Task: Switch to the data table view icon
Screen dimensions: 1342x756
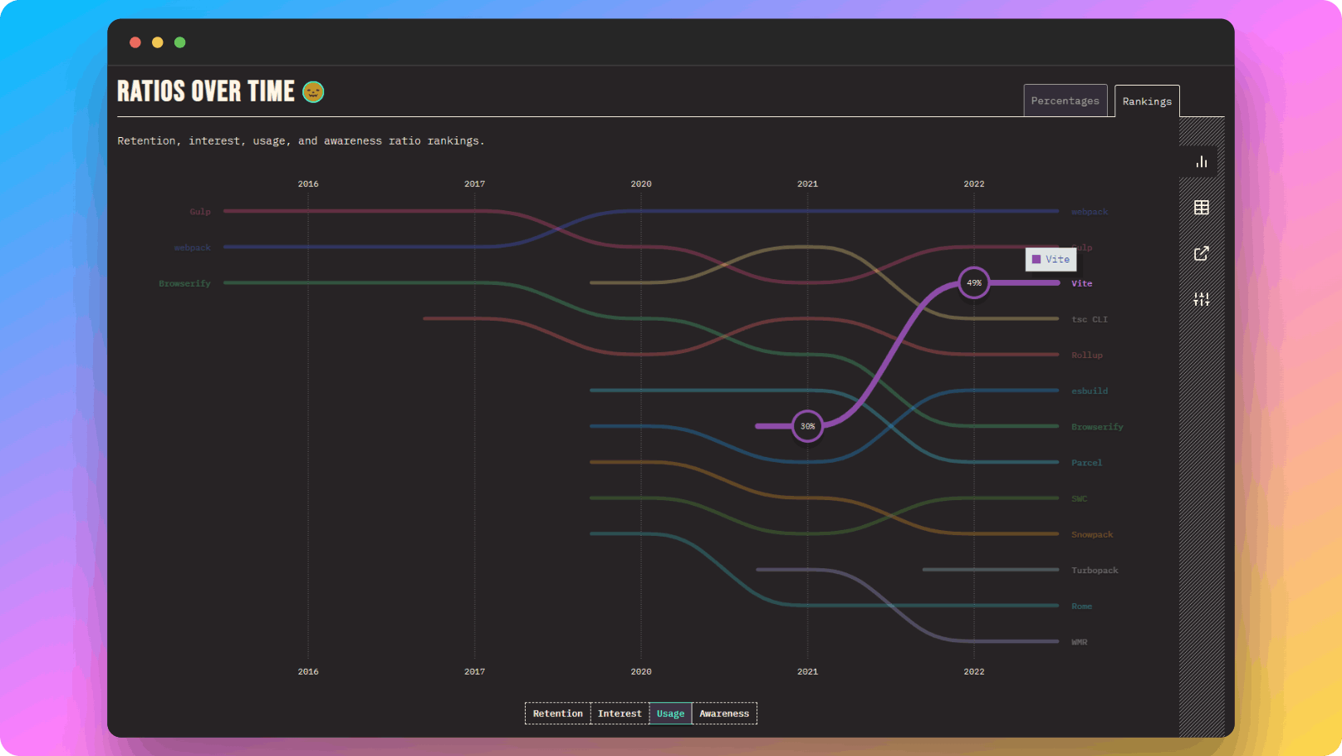Action: (1201, 207)
